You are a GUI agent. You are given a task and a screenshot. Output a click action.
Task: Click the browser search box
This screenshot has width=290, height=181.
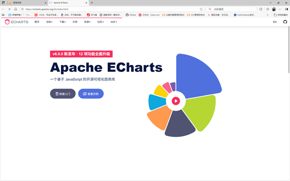[231, 9]
